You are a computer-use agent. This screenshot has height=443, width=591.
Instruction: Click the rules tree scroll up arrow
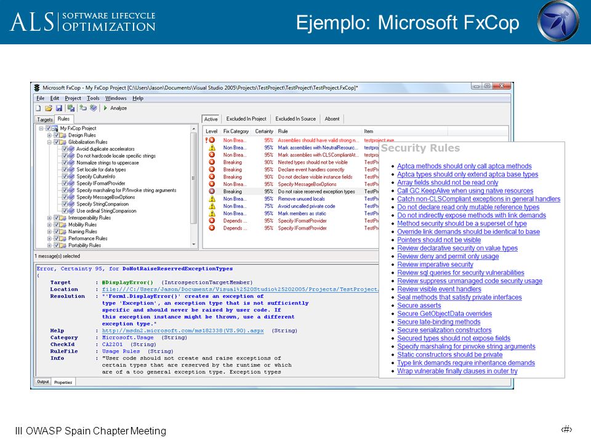point(194,129)
